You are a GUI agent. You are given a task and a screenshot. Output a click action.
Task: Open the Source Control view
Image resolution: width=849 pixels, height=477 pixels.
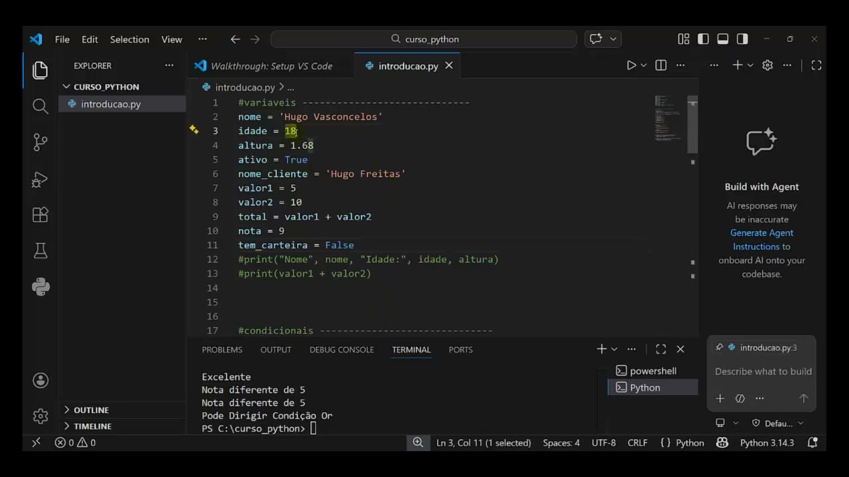click(x=40, y=142)
